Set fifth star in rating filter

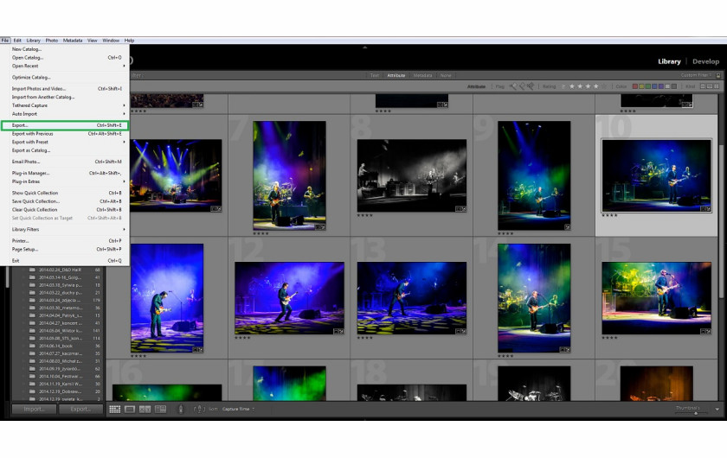point(604,86)
